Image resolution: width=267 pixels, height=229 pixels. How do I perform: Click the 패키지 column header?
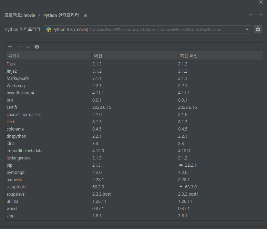[48, 56]
